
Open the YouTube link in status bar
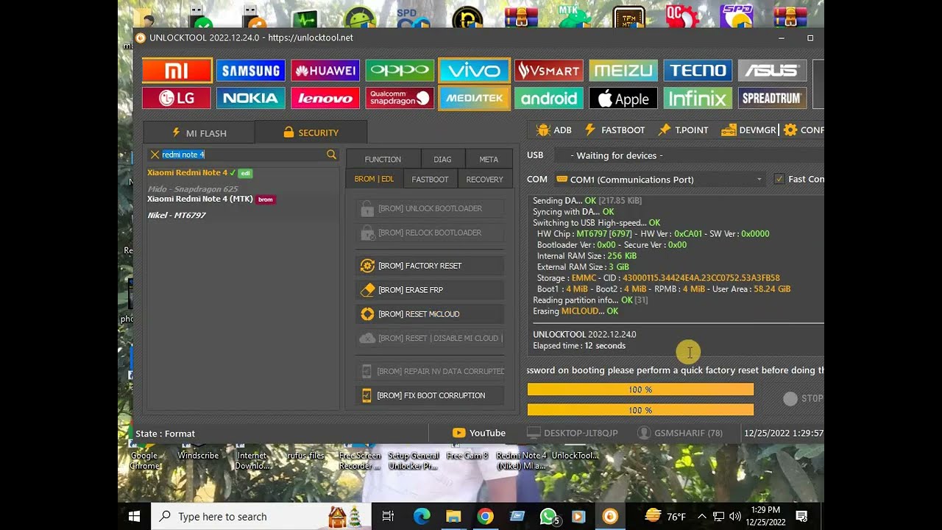(479, 434)
